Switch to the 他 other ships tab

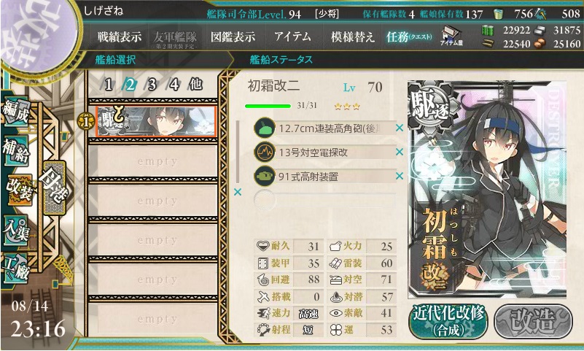pos(195,84)
